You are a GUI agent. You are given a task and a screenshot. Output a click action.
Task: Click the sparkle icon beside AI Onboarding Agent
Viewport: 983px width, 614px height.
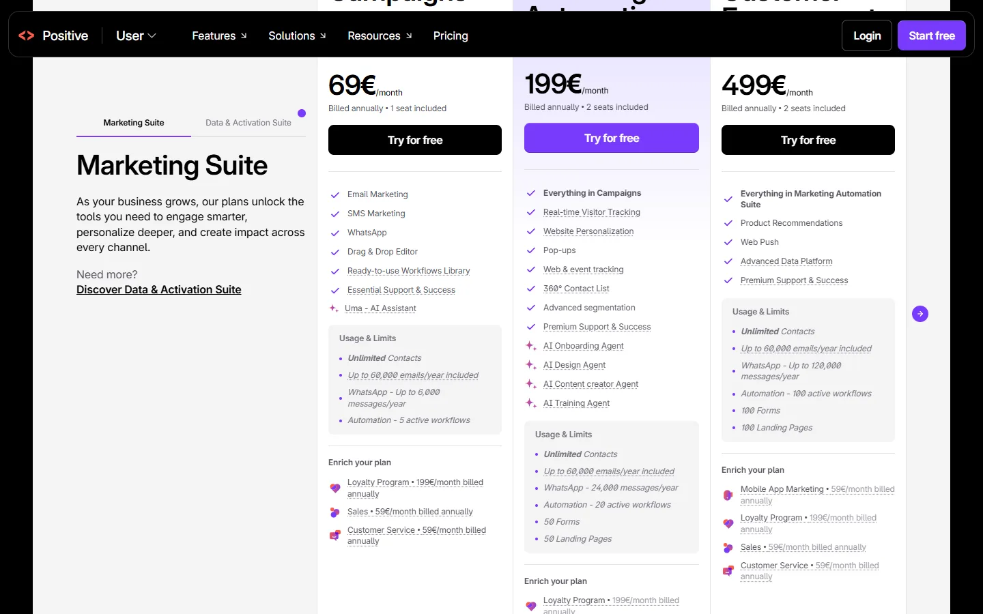point(531,346)
